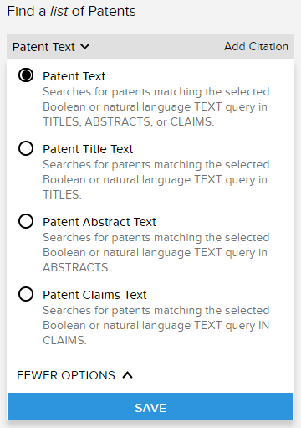Image resolution: width=301 pixels, height=428 pixels.
Task: Click the Patent Text option label in list
Action: tap(74, 76)
